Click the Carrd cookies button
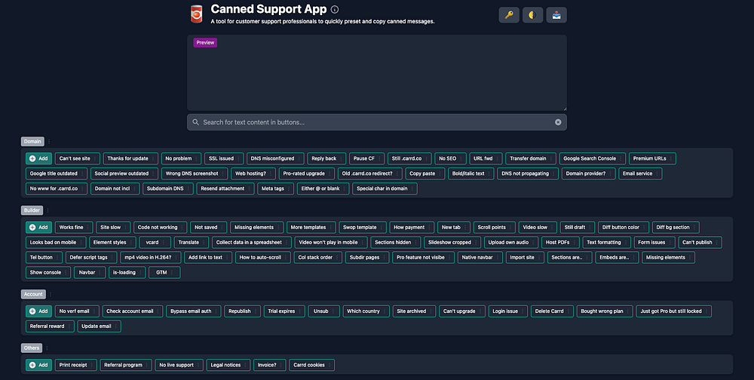 point(312,365)
